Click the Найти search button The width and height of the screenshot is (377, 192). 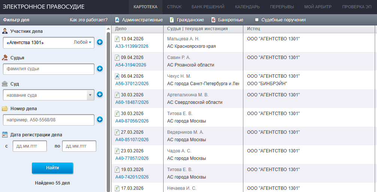pyautogui.click(x=52, y=168)
